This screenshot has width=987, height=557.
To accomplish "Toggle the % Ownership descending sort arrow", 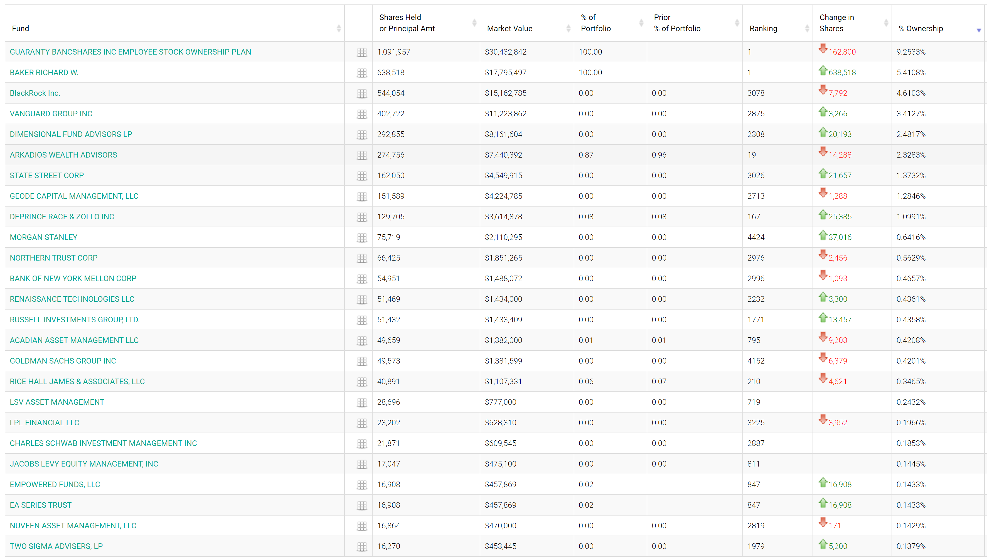I will (x=979, y=30).
